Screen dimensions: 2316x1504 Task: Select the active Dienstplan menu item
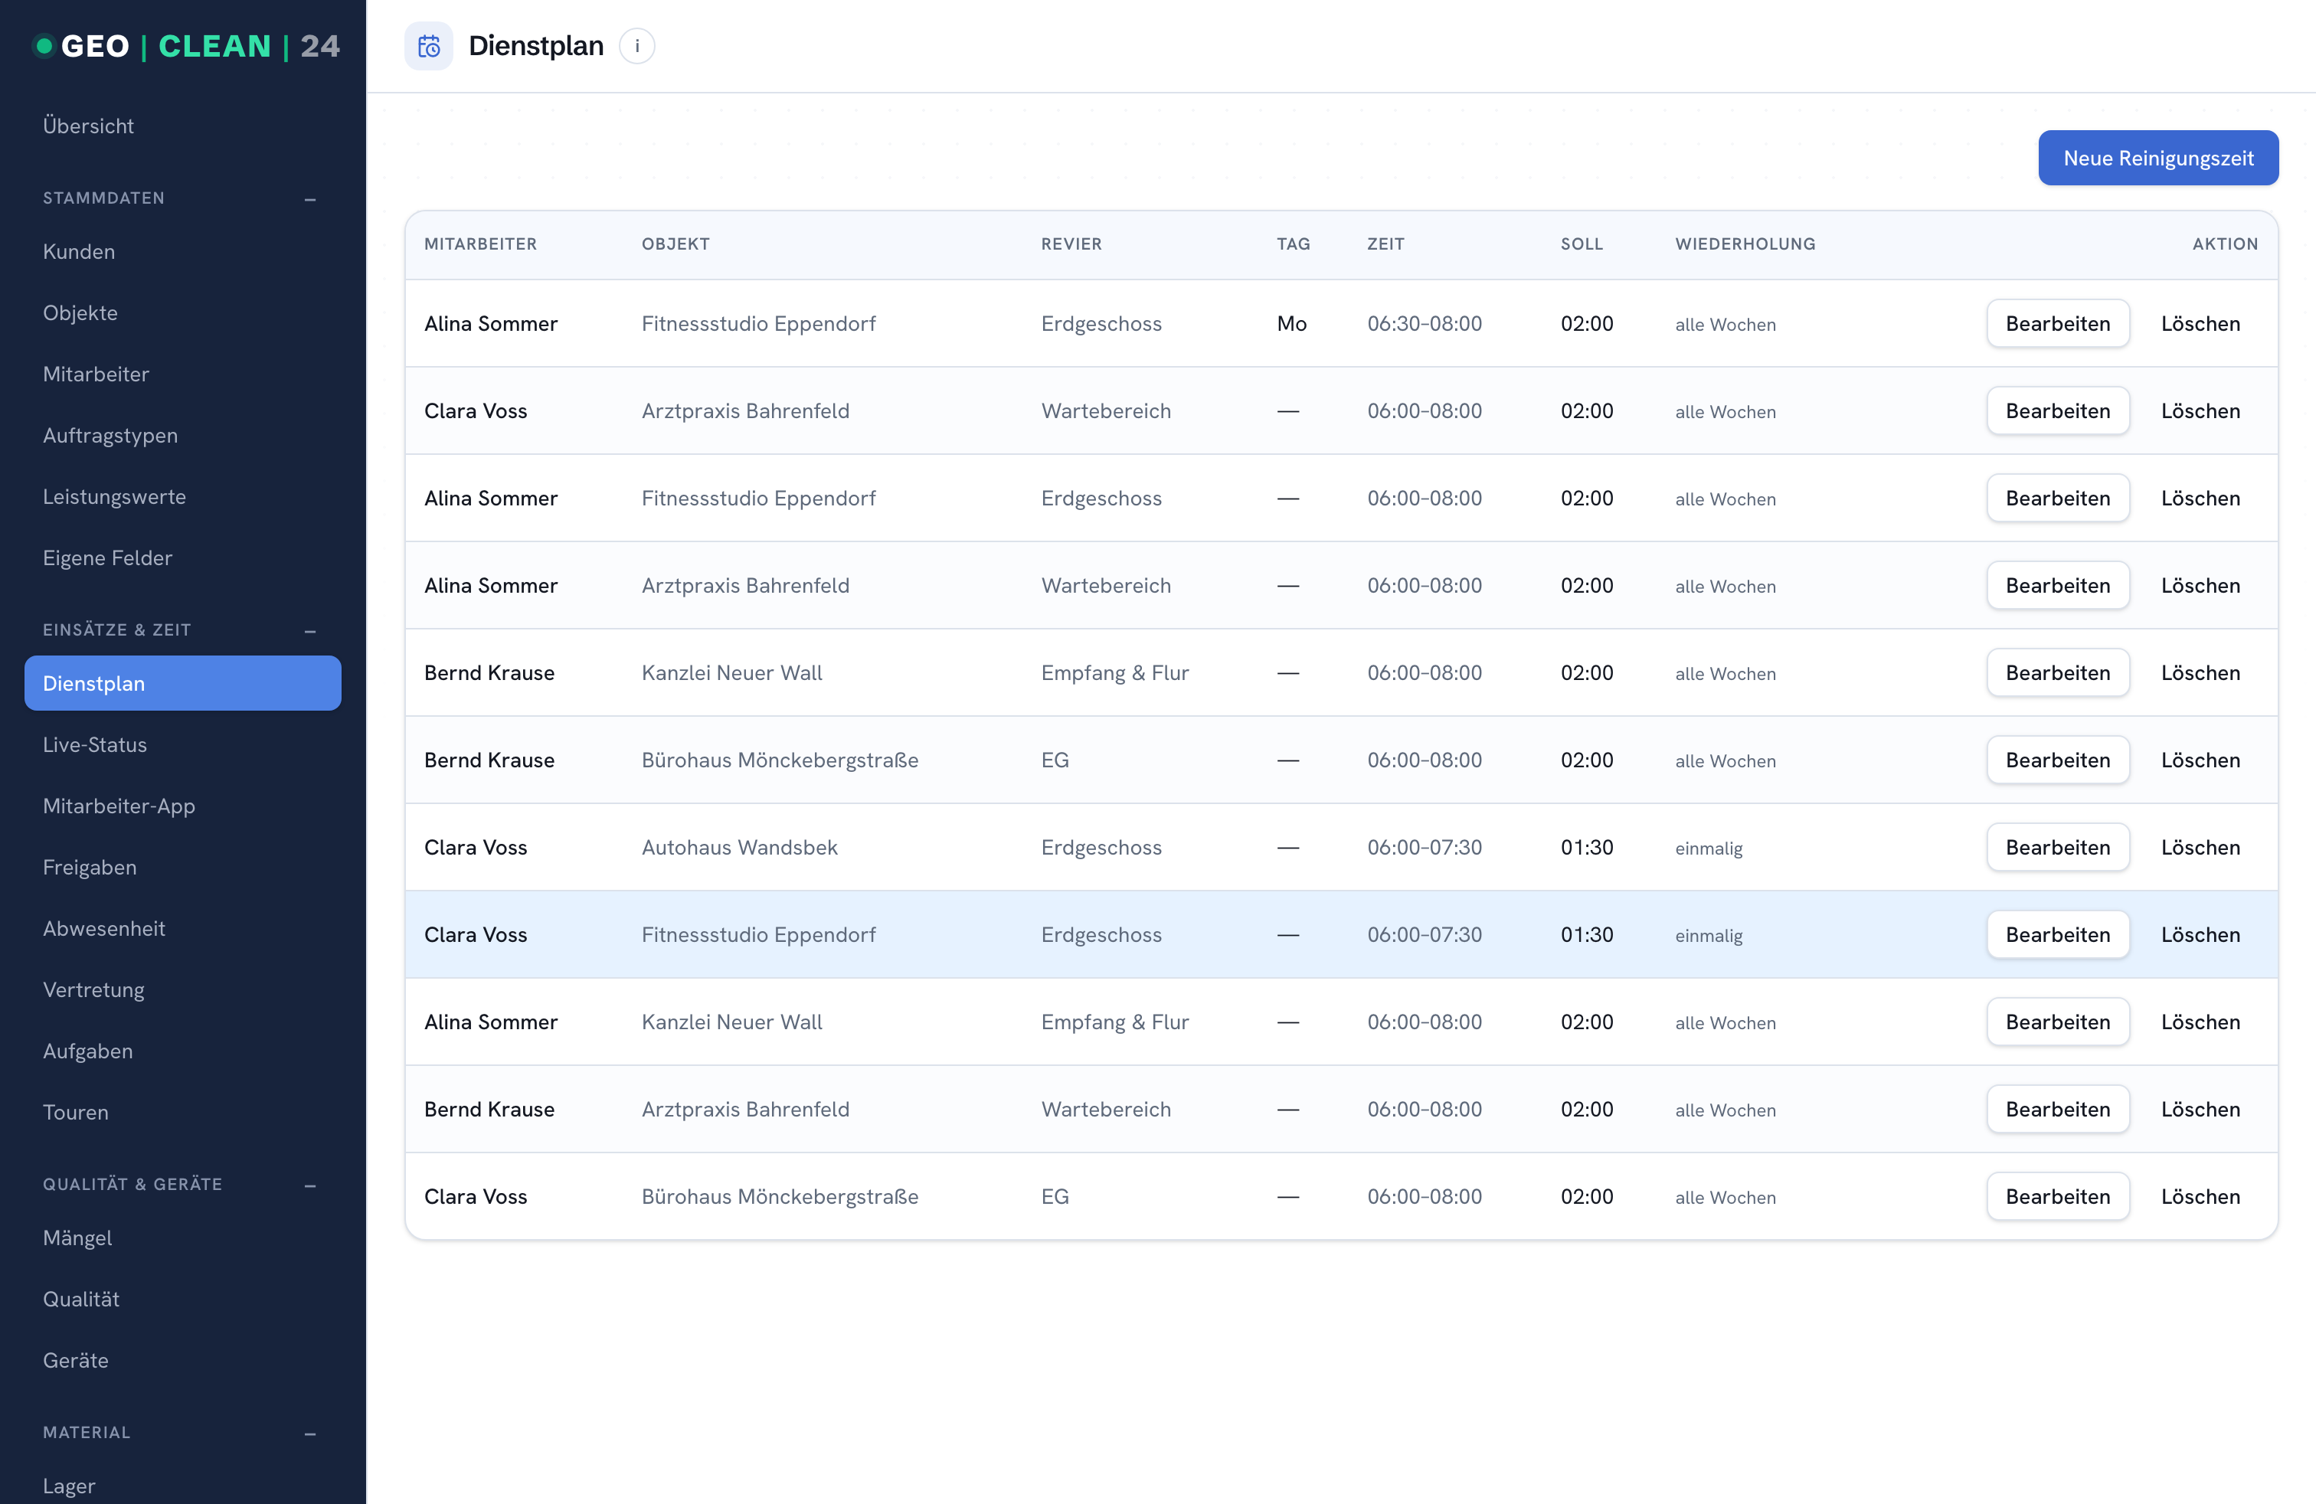(x=183, y=683)
